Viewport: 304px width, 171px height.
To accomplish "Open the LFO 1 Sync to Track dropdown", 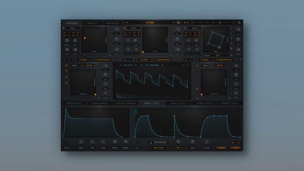I will point(159,148).
